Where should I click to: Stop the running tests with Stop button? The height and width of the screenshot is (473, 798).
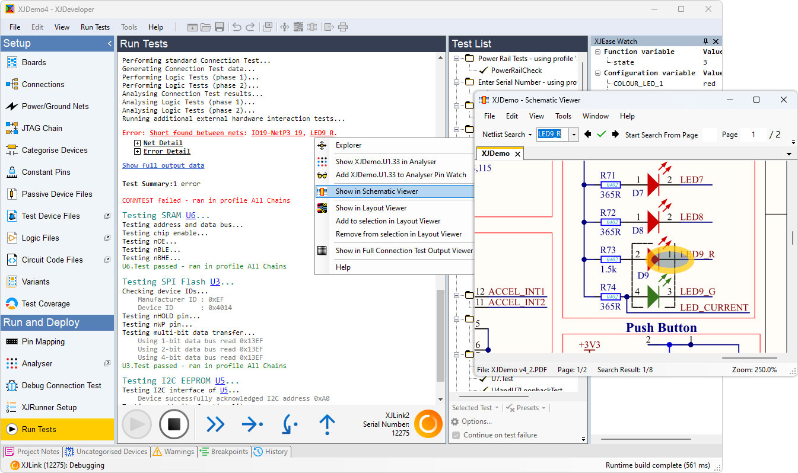[x=174, y=424]
